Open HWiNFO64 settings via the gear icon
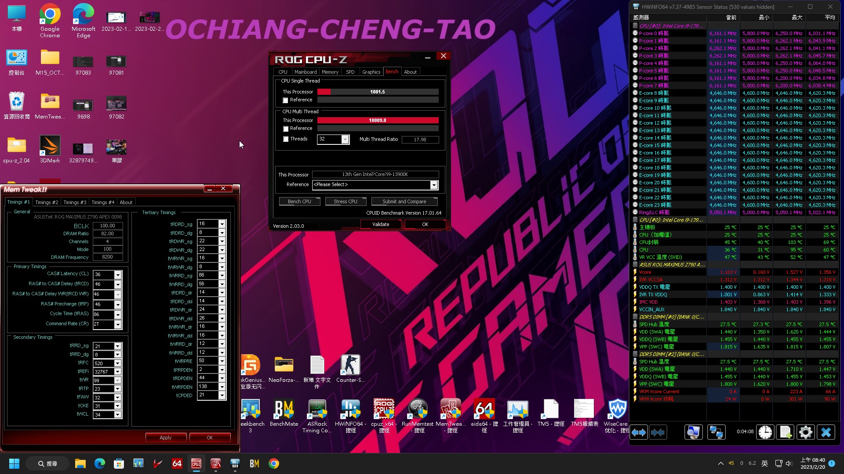844x474 pixels. pos(806,432)
